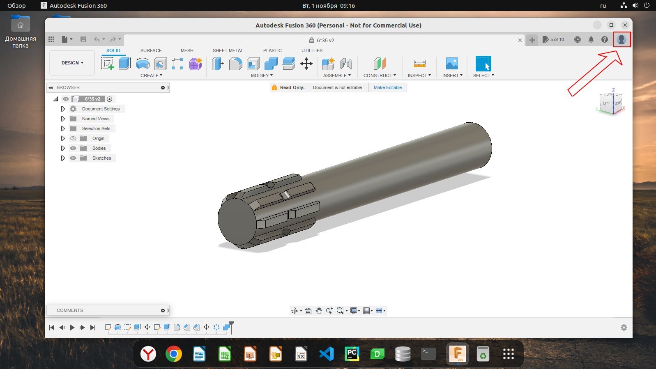Click the Move/Copy arrows icon

(x=306, y=64)
